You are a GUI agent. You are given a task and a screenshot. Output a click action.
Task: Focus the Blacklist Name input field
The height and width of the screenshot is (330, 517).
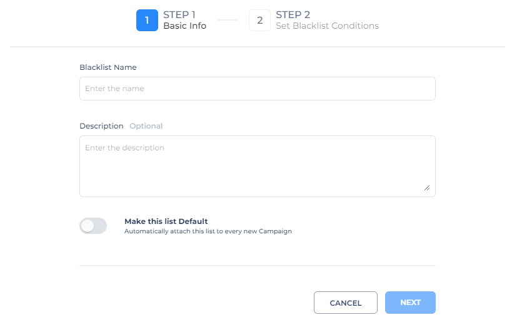click(x=257, y=89)
